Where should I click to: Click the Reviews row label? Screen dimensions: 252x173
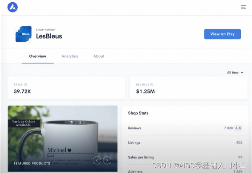(x=135, y=128)
